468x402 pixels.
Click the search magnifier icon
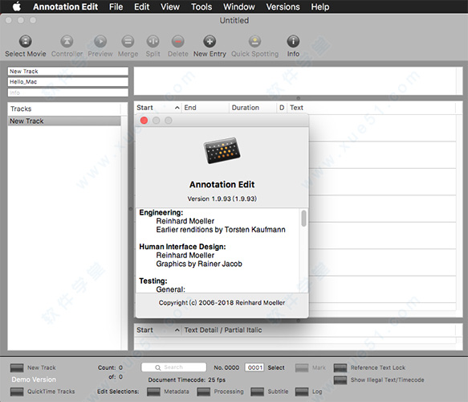coord(158,367)
